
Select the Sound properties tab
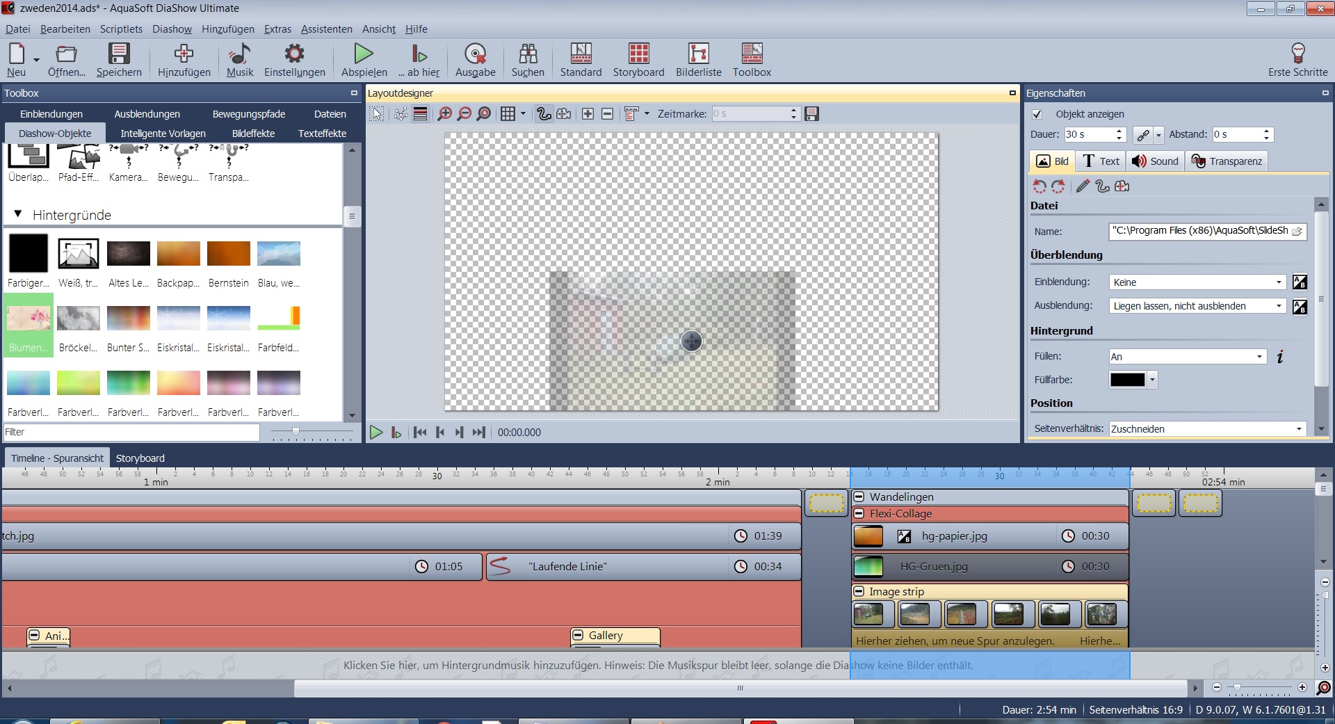(x=1155, y=161)
